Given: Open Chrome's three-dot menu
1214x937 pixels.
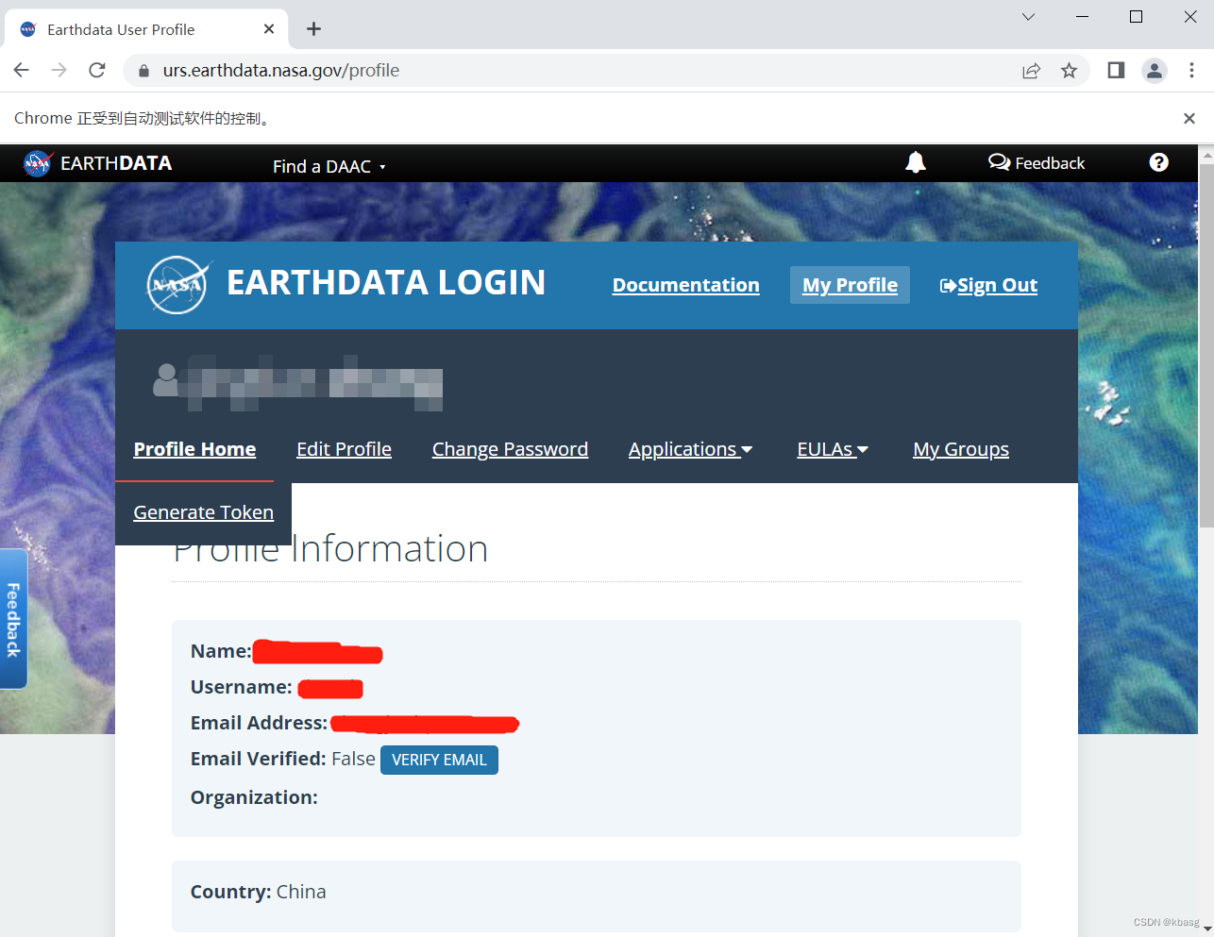Looking at the screenshot, I should click(x=1191, y=70).
